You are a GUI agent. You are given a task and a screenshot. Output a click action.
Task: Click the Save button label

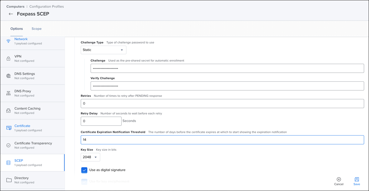[x=357, y=184]
